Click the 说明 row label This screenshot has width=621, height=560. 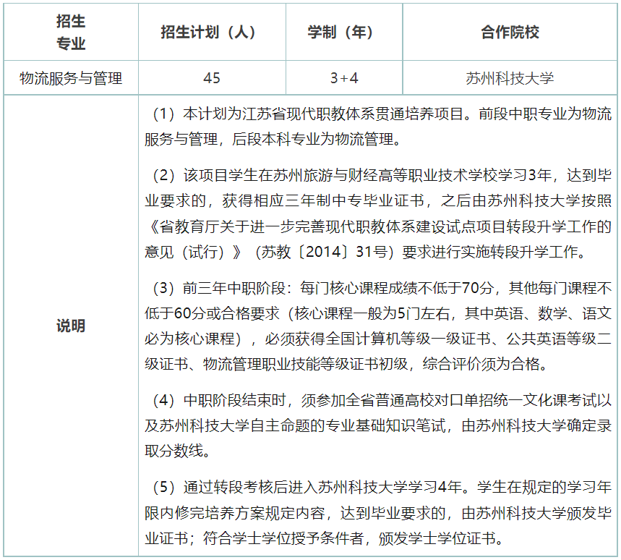pyautogui.click(x=71, y=326)
